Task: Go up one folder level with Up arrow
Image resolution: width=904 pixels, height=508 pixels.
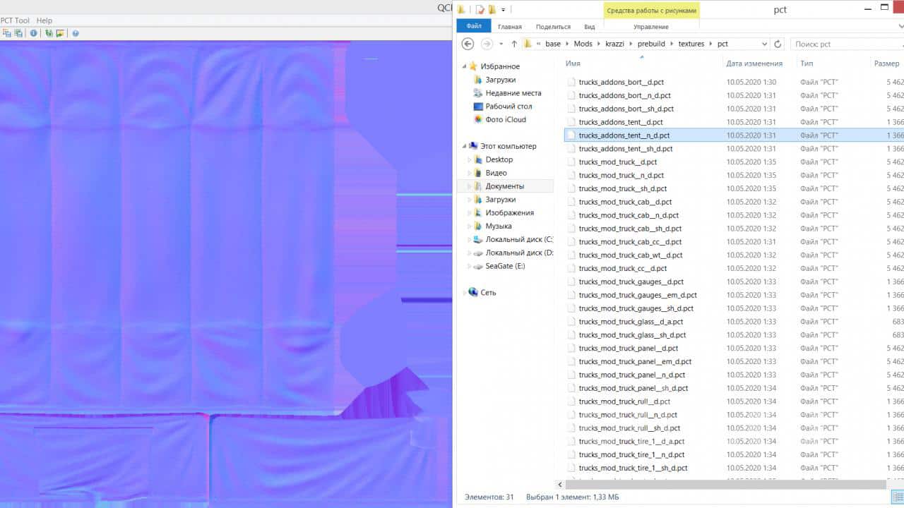Action: 514,44
